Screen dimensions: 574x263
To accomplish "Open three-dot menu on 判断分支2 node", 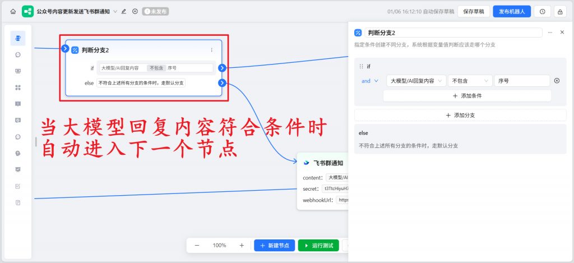I will (x=211, y=50).
